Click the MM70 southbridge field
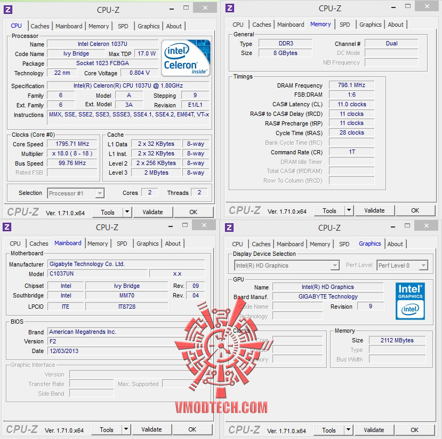This screenshot has width=442, height=439. 126,295
